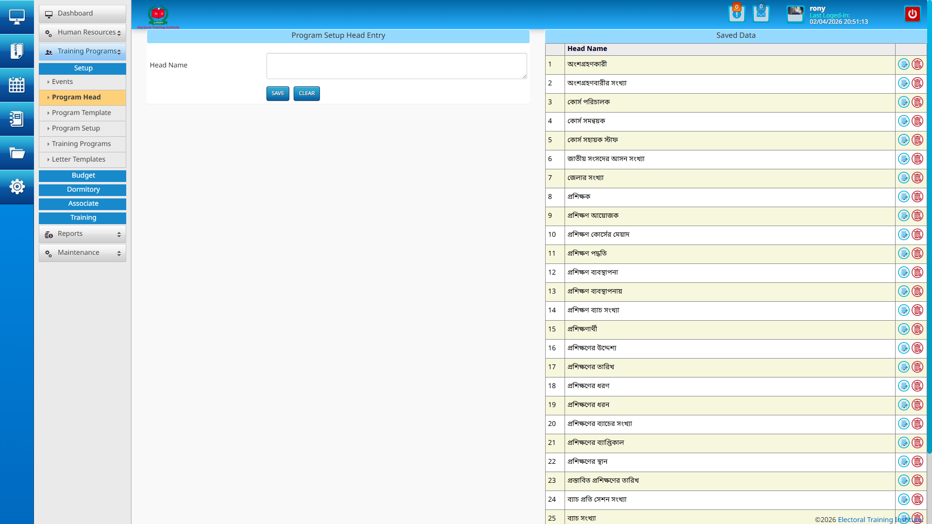Click the SAVE button
This screenshot has height=524, width=932.
click(278, 93)
